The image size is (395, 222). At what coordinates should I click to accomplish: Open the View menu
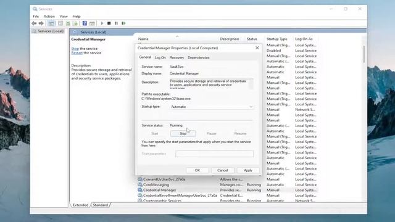tap(64, 16)
